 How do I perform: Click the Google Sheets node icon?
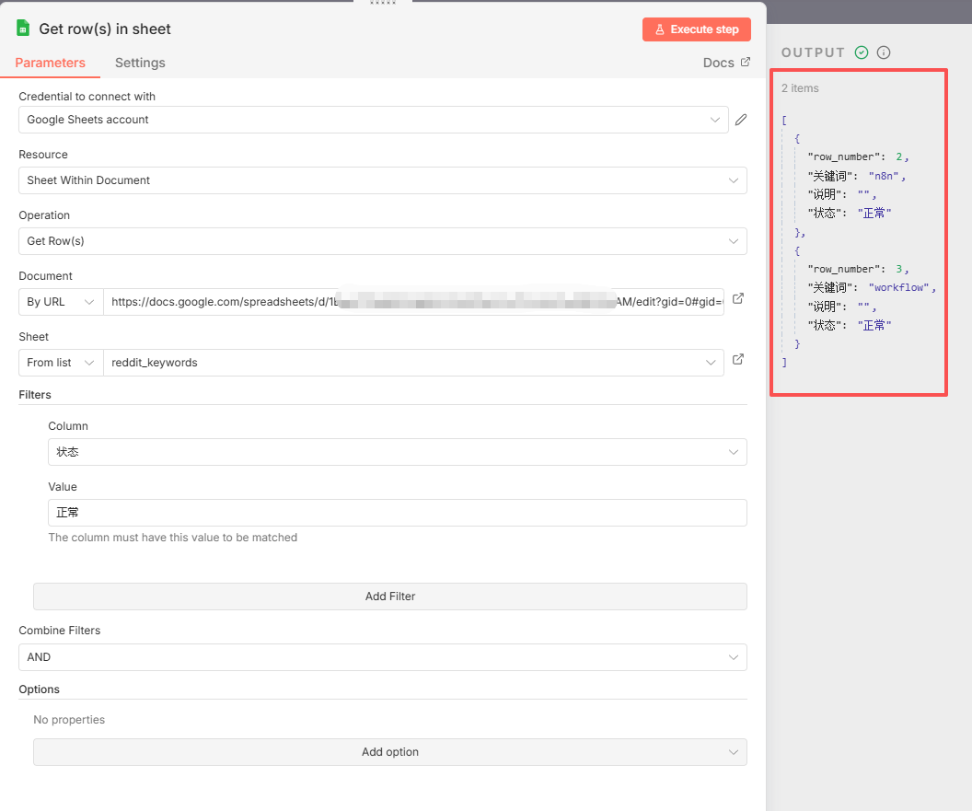(23, 29)
